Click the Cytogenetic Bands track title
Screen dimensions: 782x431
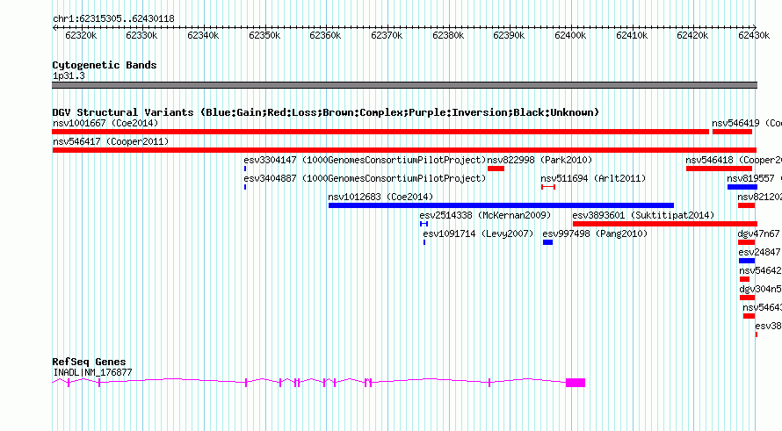tap(105, 65)
